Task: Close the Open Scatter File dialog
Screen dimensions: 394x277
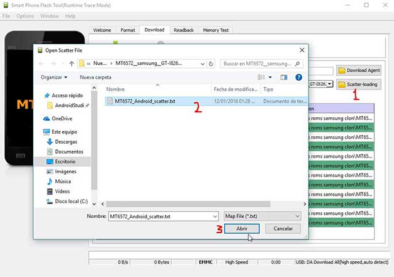Action: (x=302, y=50)
